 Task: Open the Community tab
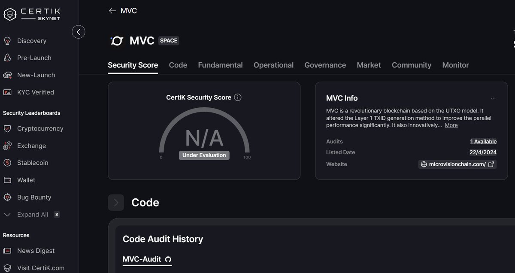(412, 65)
